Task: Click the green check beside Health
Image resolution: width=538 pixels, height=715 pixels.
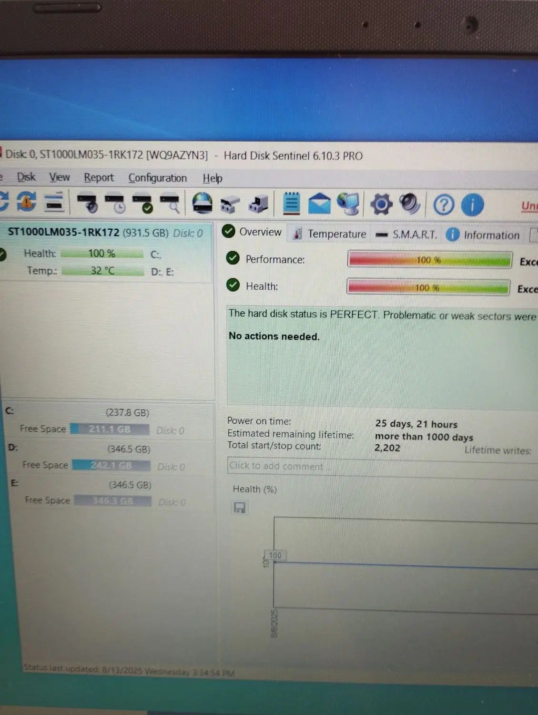Action: [x=233, y=285]
